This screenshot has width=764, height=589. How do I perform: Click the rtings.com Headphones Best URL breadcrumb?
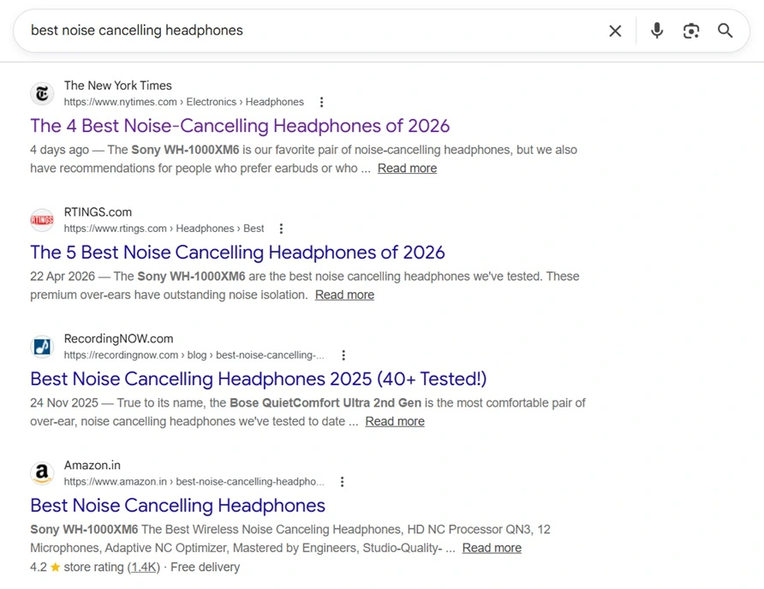click(x=164, y=229)
